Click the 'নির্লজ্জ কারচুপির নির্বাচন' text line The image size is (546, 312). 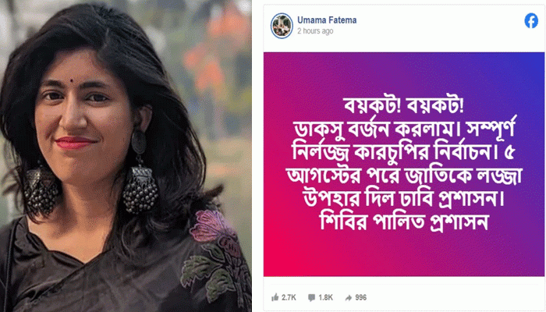click(395, 152)
